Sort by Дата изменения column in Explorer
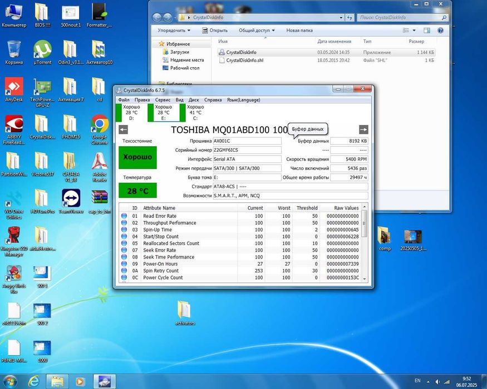This screenshot has width=487, height=389. click(x=334, y=41)
